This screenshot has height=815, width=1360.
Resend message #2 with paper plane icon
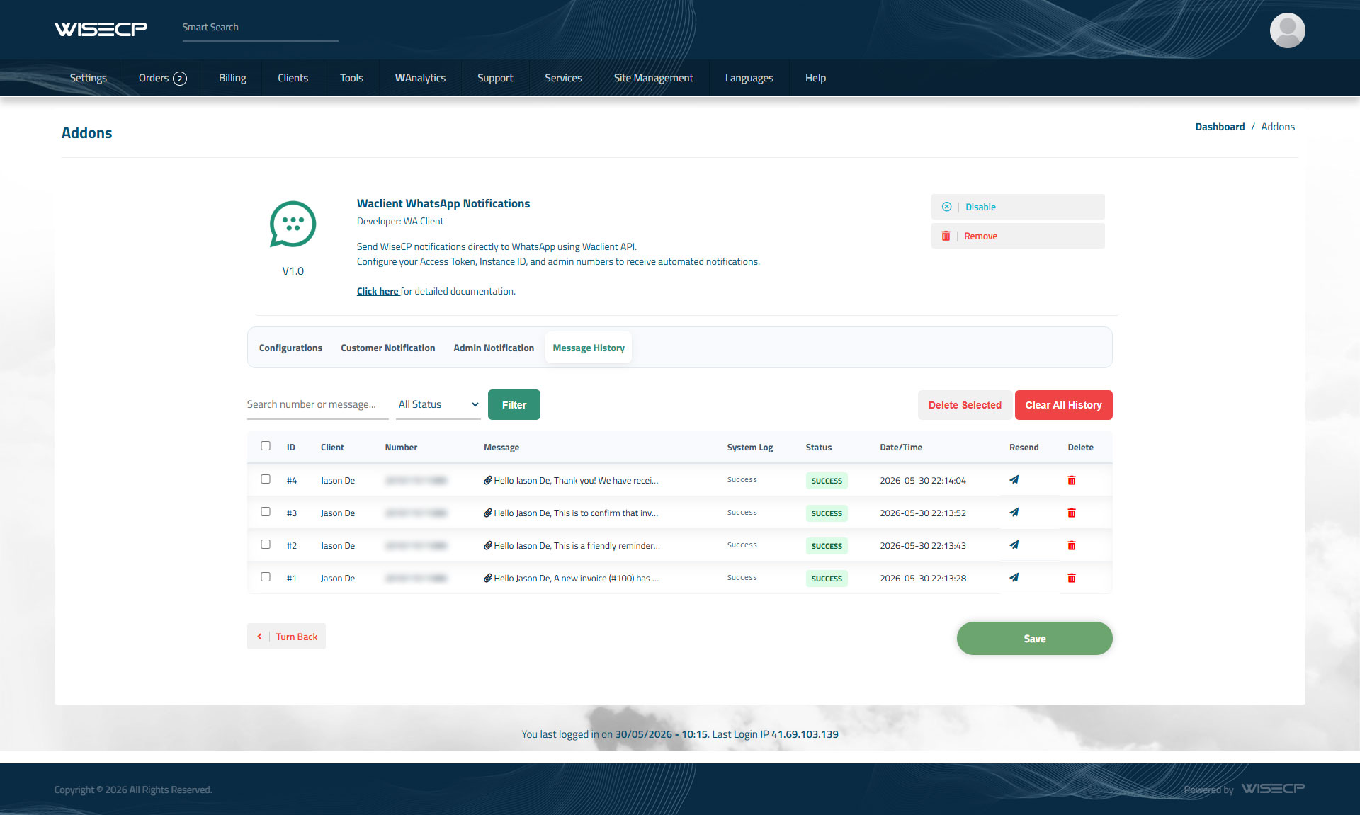click(x=1014, y=545)
